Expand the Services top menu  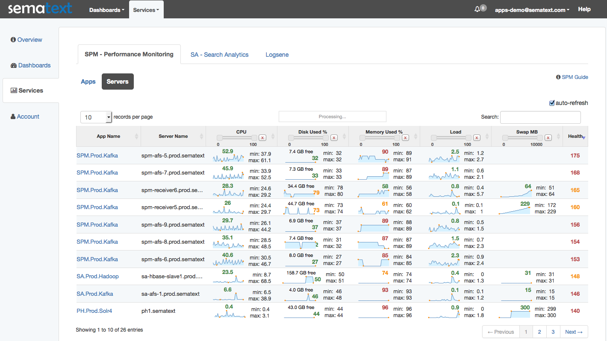point(146,10)
